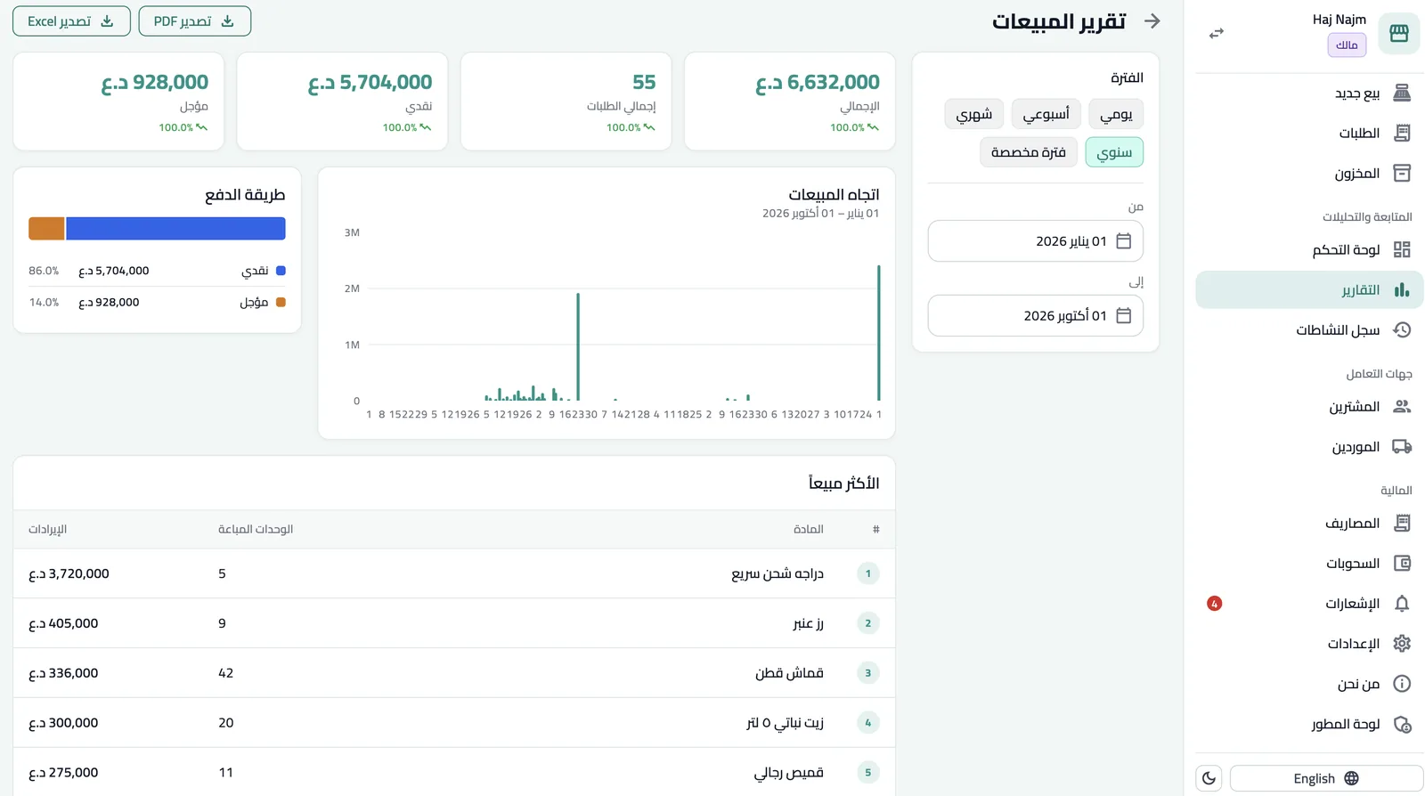Click the تصدير Excel button
The height and width of the screenshot is (796, 1425).
pos(71,21)
